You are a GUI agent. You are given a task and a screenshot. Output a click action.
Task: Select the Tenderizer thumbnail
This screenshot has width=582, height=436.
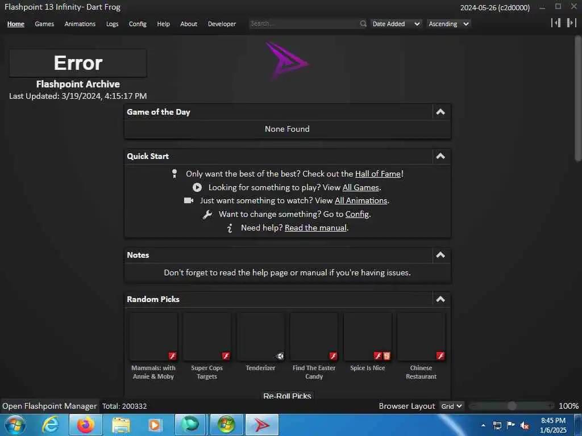coord(260,337)
